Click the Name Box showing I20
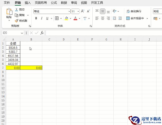 [x=13, y=33]
